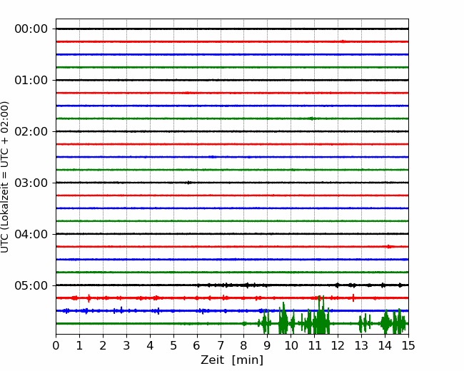The height and width of the screenshot is (371, 464).
Task: Click the x-axis tick label 13
Action: point(361,345)
